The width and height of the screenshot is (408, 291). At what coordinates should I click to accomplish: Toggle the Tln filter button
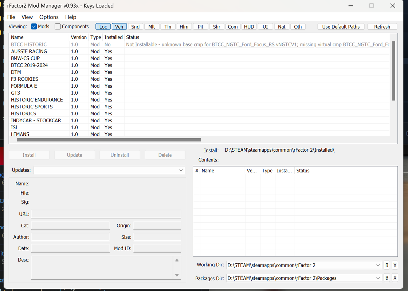pos(168,27)
